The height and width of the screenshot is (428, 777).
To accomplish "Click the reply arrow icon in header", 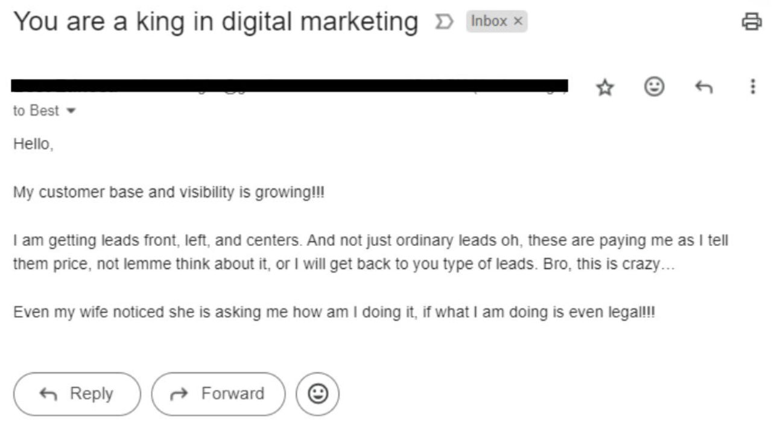I will click(703, 88).
